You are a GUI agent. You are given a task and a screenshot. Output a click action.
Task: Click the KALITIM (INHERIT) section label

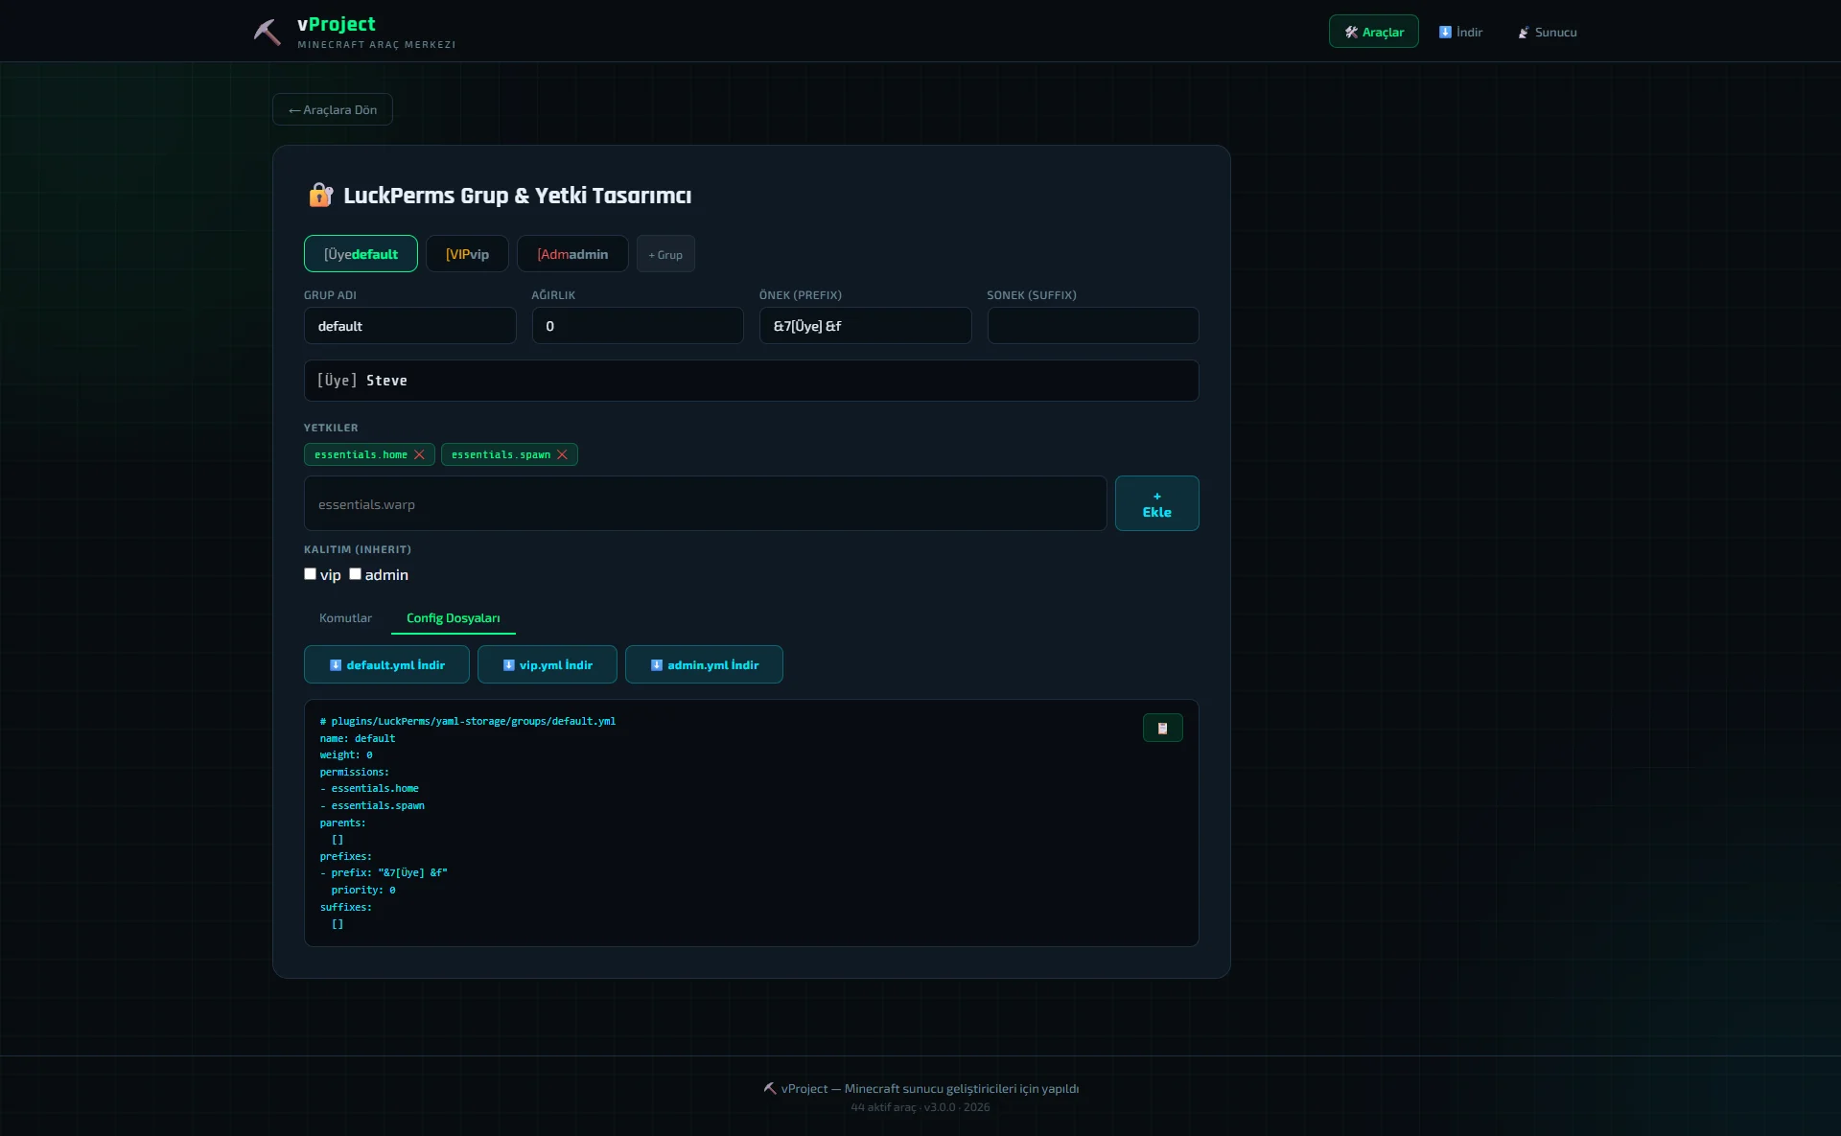358,549
